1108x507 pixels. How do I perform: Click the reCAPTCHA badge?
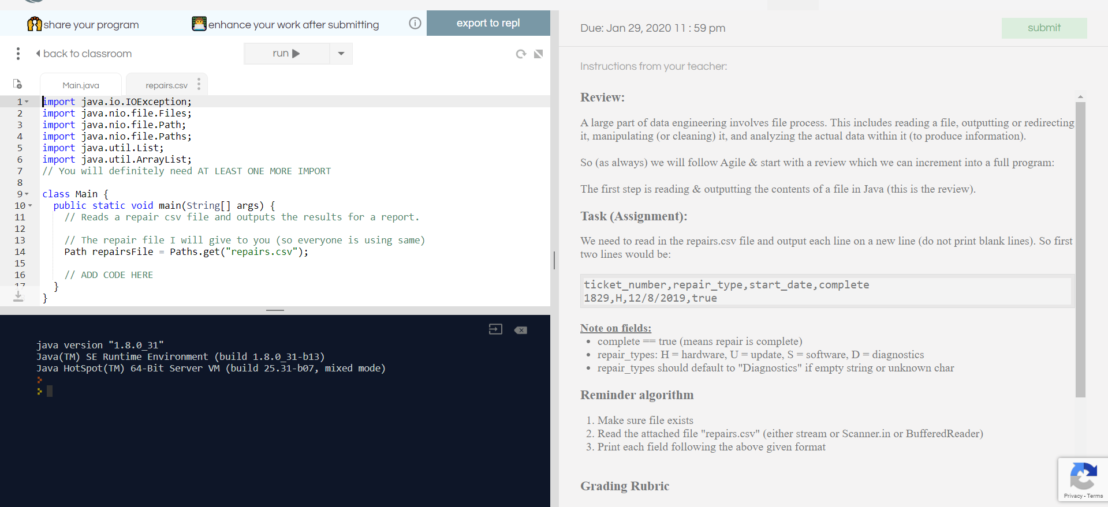(1083, 480)
